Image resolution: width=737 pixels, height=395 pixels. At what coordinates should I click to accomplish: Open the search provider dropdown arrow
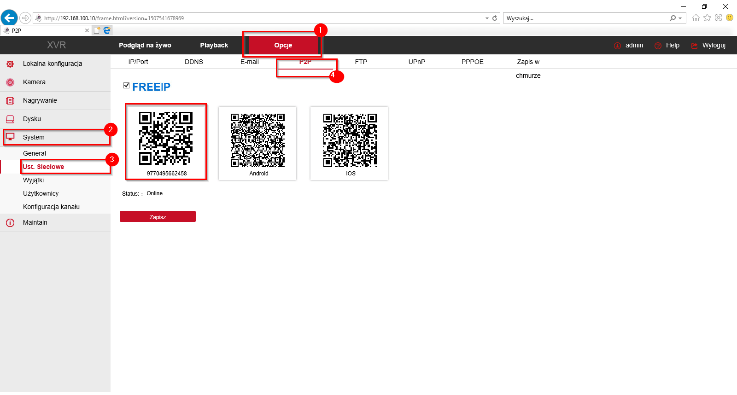(x=680, y=18)
